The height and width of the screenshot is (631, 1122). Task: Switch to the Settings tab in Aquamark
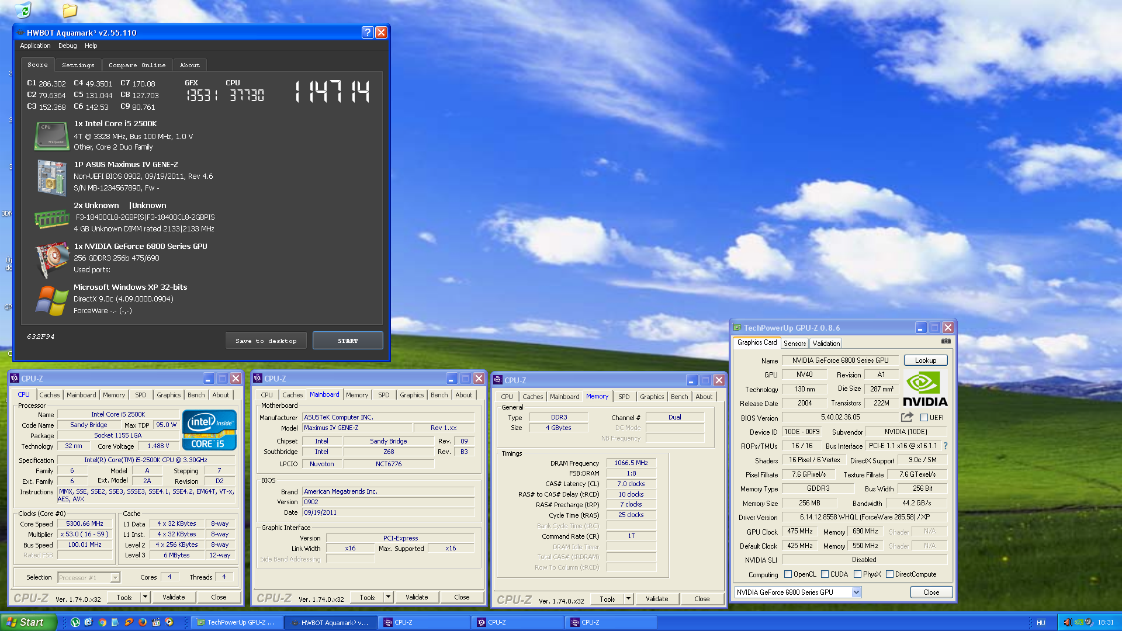tap(78, 65)
